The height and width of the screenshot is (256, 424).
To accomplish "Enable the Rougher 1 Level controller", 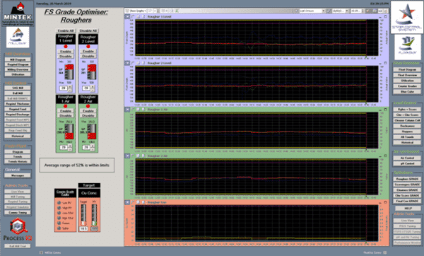I will 66,52.
